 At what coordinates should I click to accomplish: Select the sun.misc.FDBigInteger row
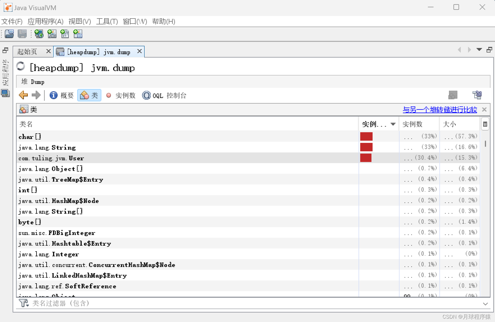tap(248, 232)
